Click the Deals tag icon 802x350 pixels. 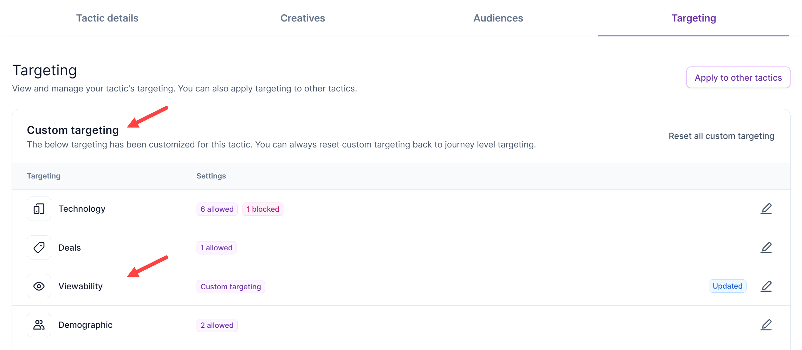point(39,247)
